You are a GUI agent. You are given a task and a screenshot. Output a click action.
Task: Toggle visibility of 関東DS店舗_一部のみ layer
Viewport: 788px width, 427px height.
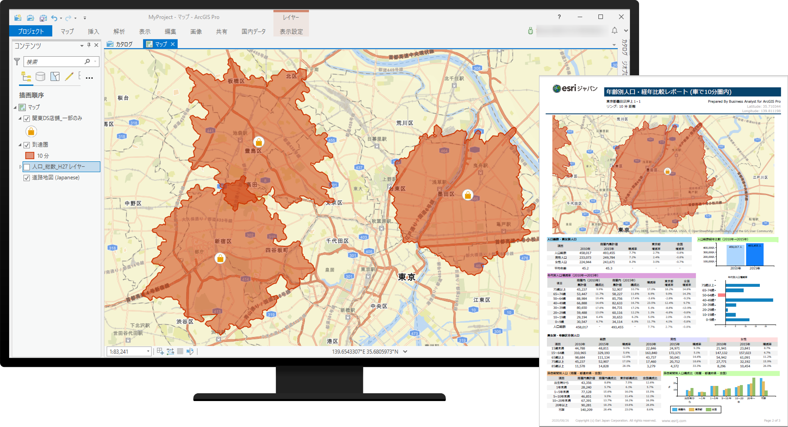pyautogui.click(x=27, y=118)
